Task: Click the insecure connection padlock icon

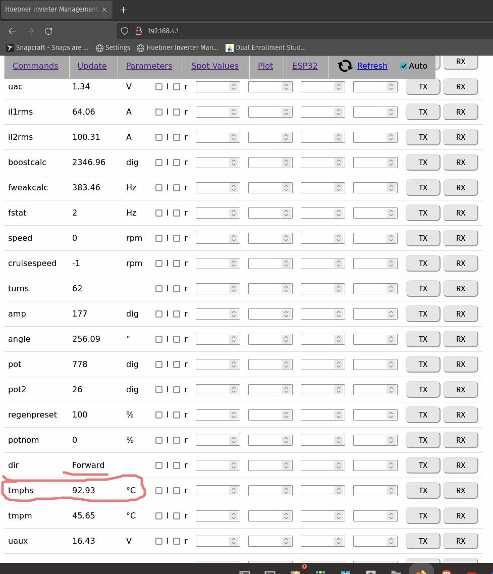Action: pos(139,31)
